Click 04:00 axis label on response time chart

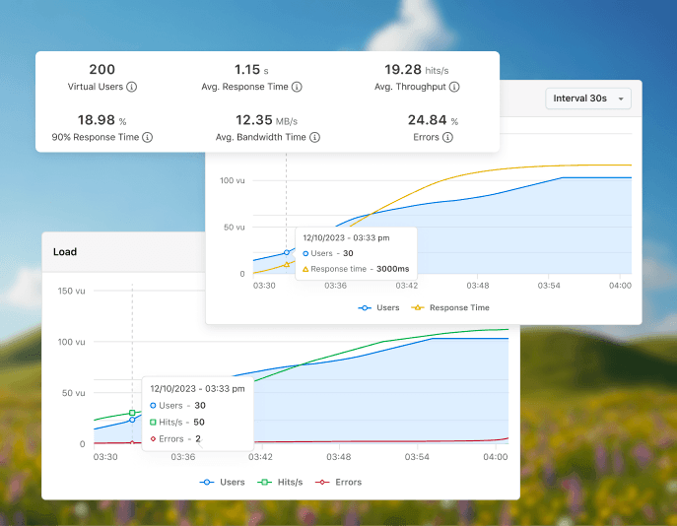coord(620,286)
